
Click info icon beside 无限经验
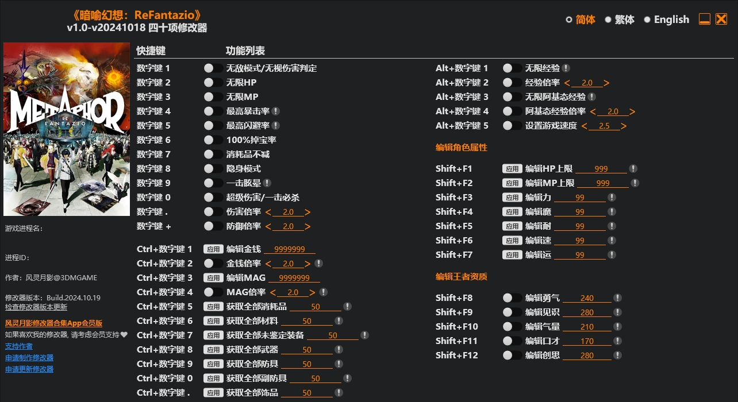point(566,68)
